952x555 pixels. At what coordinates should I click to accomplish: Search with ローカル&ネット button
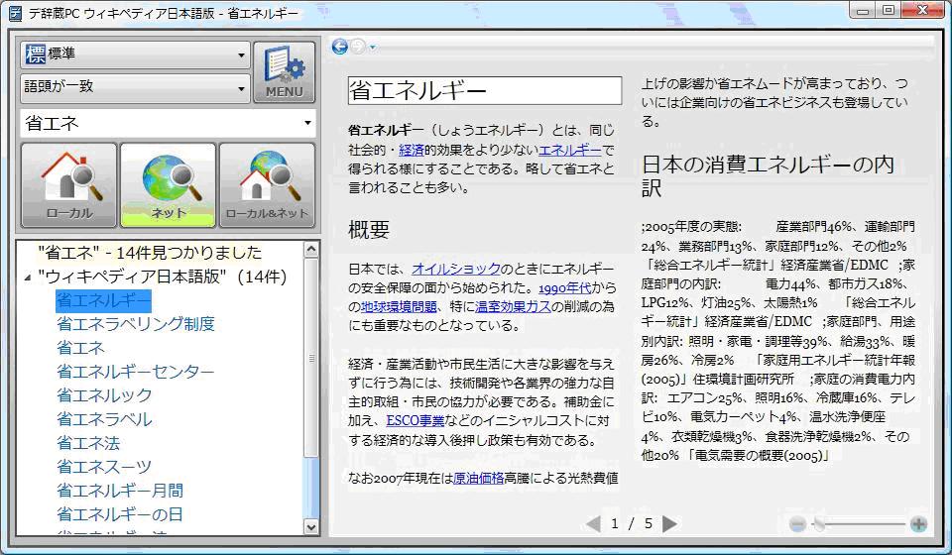[267, 185]
